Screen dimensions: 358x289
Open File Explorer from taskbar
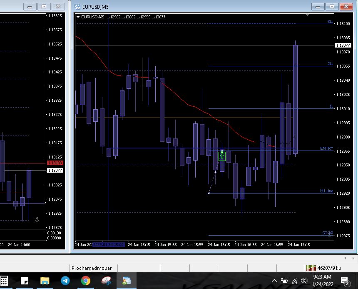[x=45, y=281]
